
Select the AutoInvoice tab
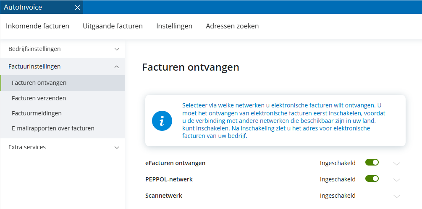(42, 7)
